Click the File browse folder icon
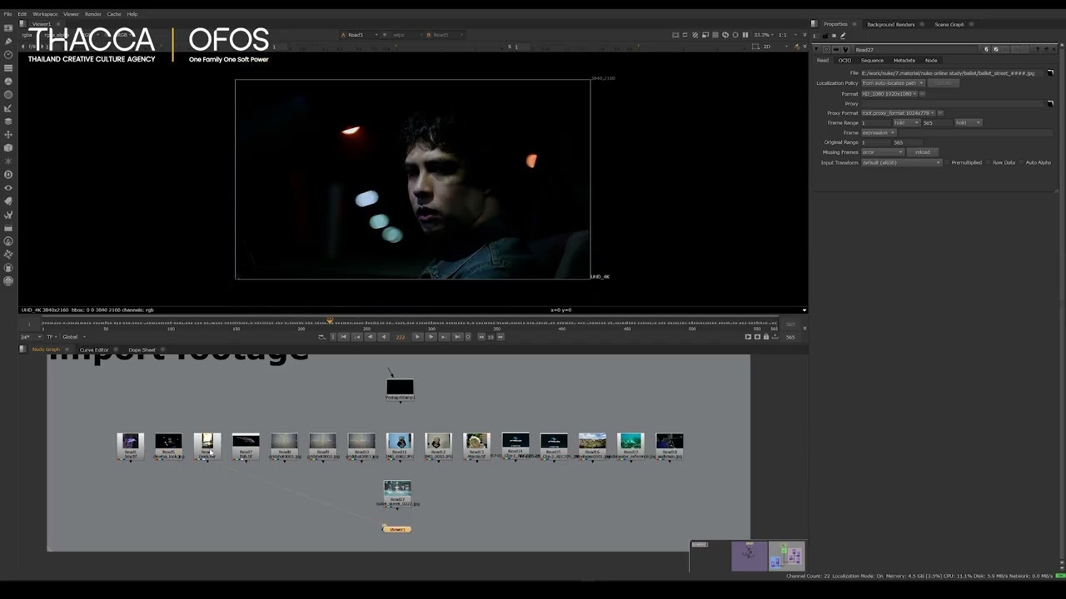Image resolution: width=1066 pixels, height=599 pixels. [x=1050, y=73]
